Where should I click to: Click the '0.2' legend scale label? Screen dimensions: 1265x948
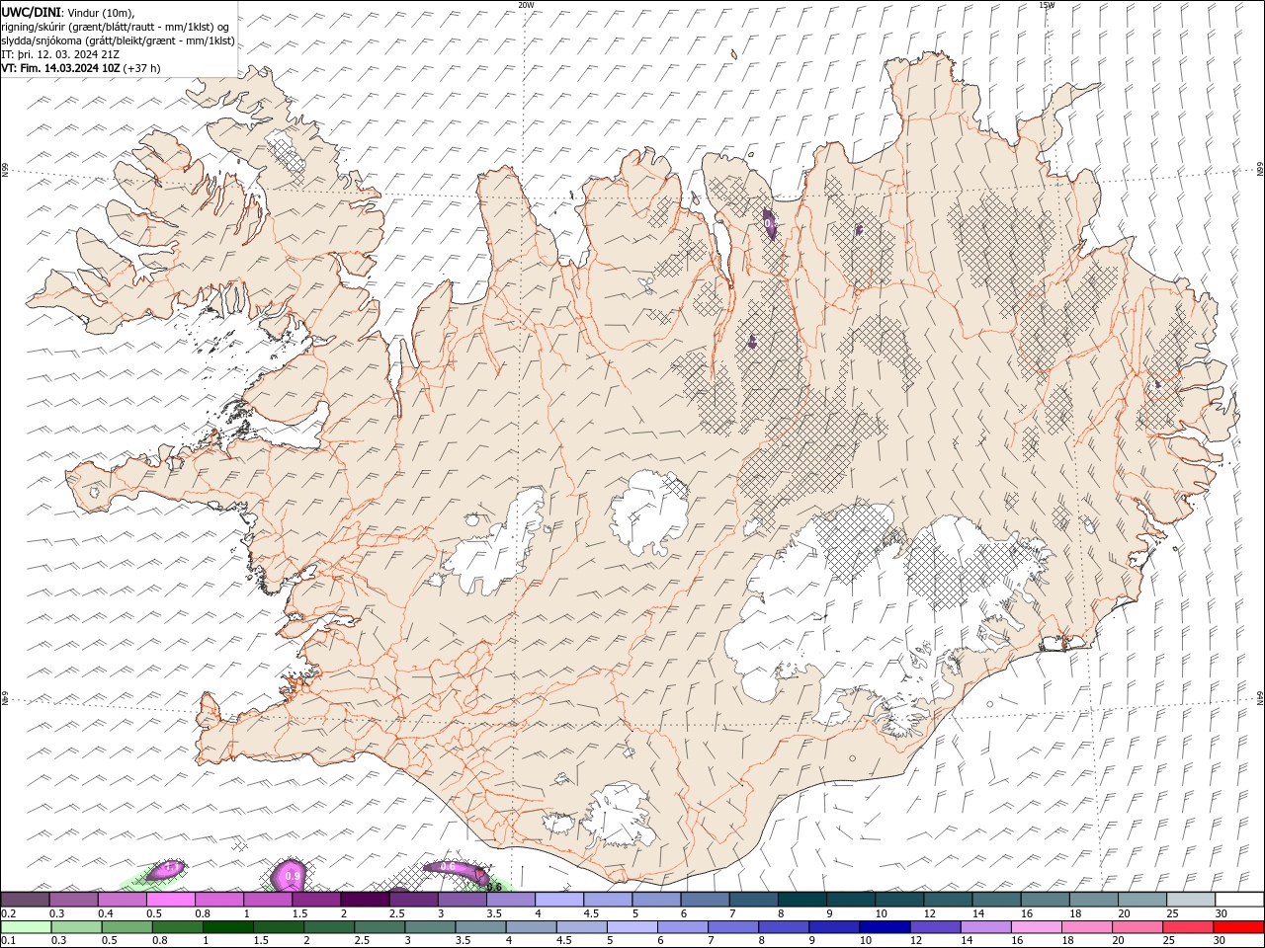(8, 913)
